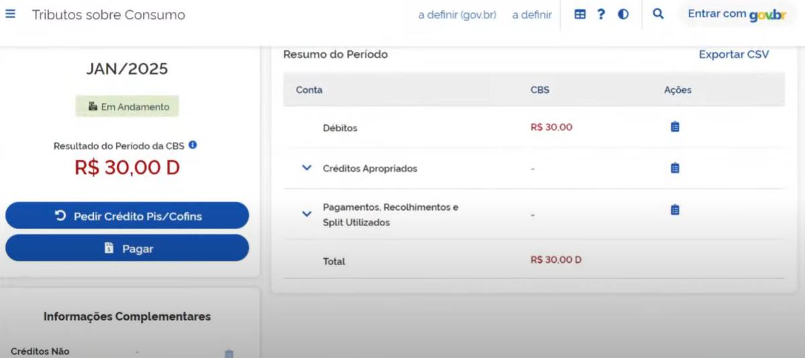The width and height of the screenshot is (805, 358).
Task: Click info icon beside Resultado do Período
Action: (193, 145)
